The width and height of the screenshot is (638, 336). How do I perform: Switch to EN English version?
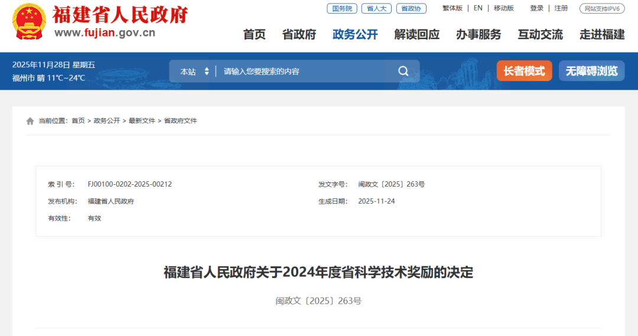[x=478, y=8]
